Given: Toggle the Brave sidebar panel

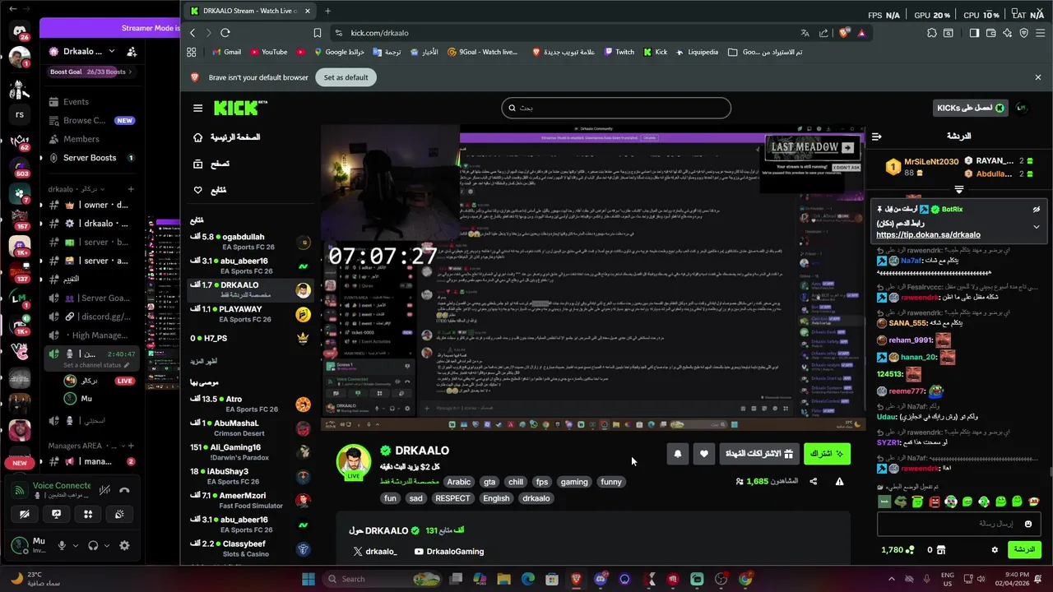Looking at the screenshot, I should click(x=974, y=33).
